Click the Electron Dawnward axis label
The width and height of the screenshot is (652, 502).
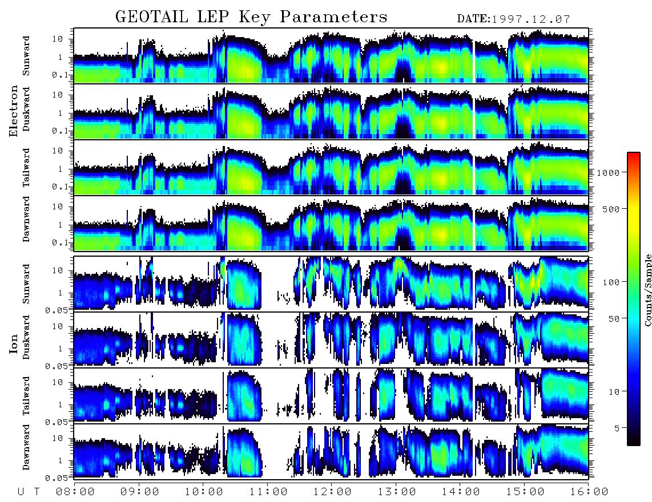click(x=26, y=219)
